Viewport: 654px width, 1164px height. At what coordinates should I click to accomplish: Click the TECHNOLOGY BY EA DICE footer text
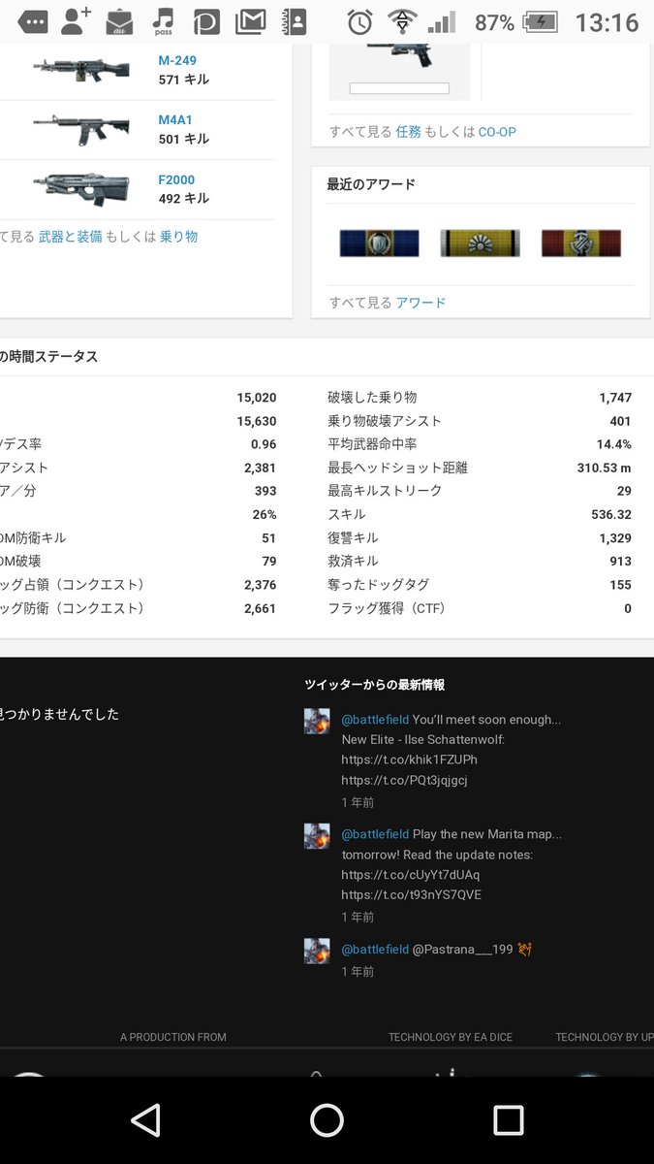click(451, 1037)
